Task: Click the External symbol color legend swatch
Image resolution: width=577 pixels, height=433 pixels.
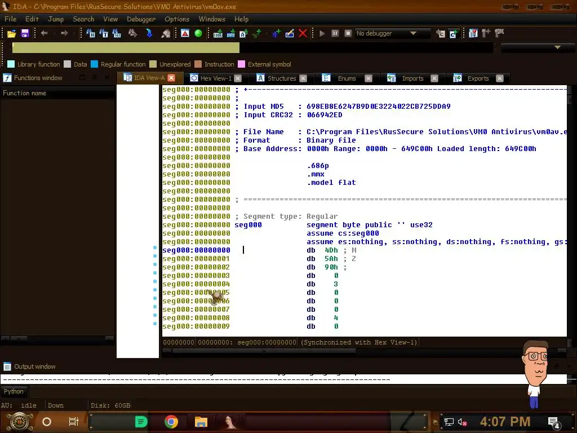Action: tap(241, 64)
